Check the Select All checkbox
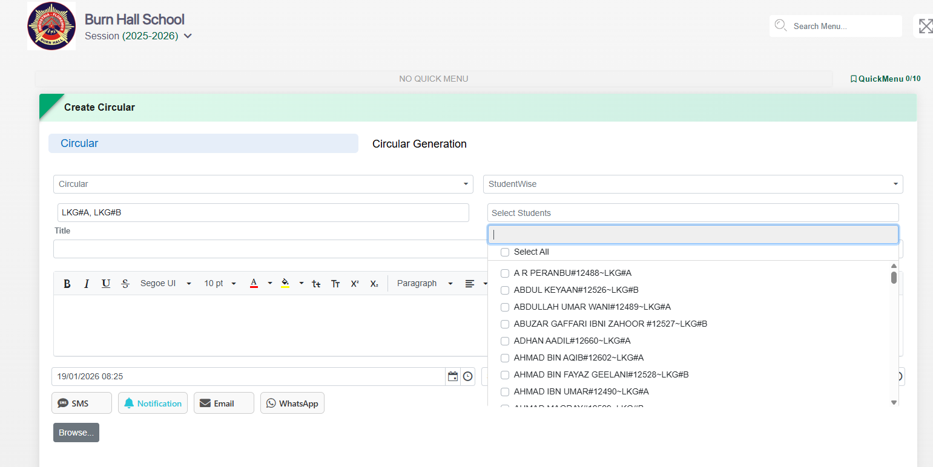Image resolution: width=933 pixels, height=467 pixels. coord(505,252)
